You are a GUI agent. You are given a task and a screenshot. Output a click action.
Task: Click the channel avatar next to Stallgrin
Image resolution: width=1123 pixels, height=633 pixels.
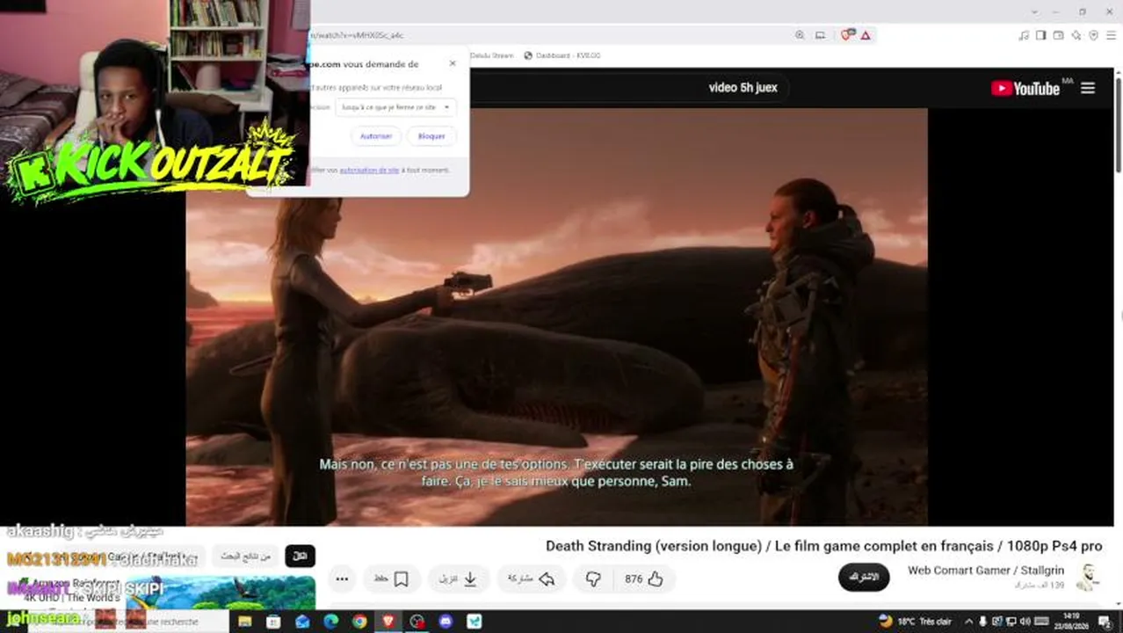[x=1089, y=578]
